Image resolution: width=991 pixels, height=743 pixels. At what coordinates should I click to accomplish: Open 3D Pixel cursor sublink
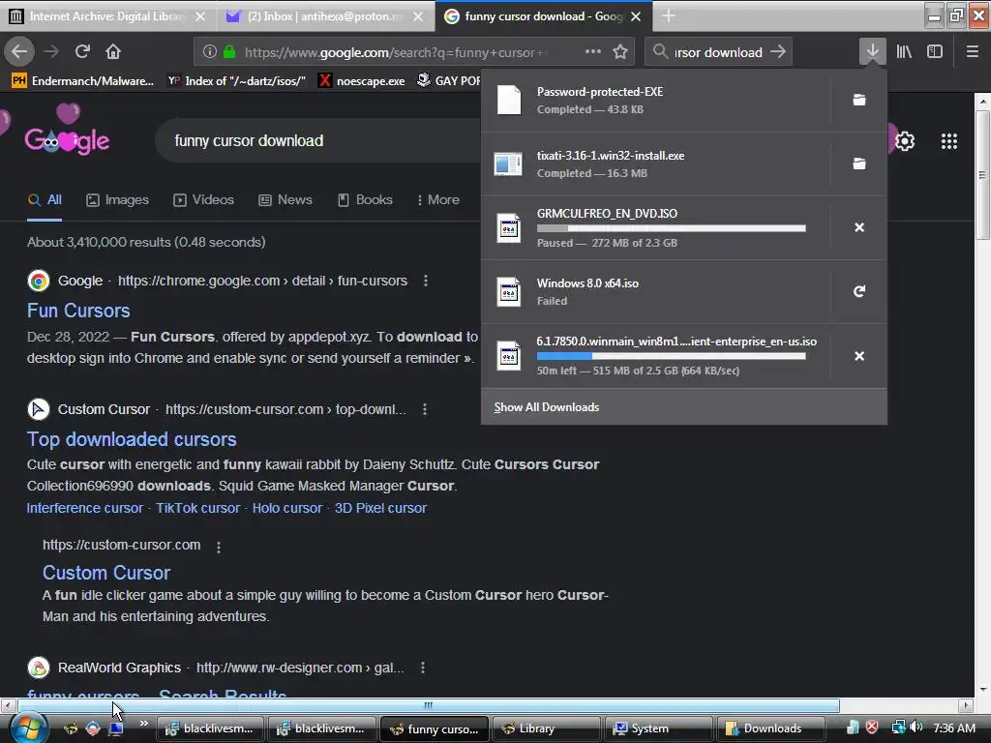380,508
